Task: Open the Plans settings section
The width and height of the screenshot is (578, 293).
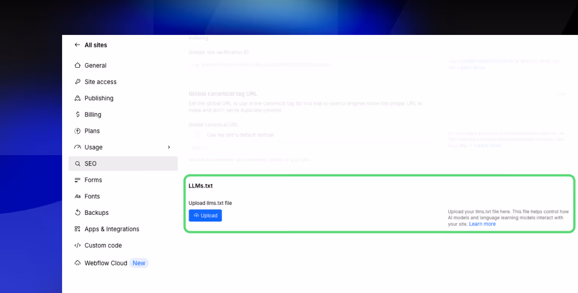Action: coord(92,131)
